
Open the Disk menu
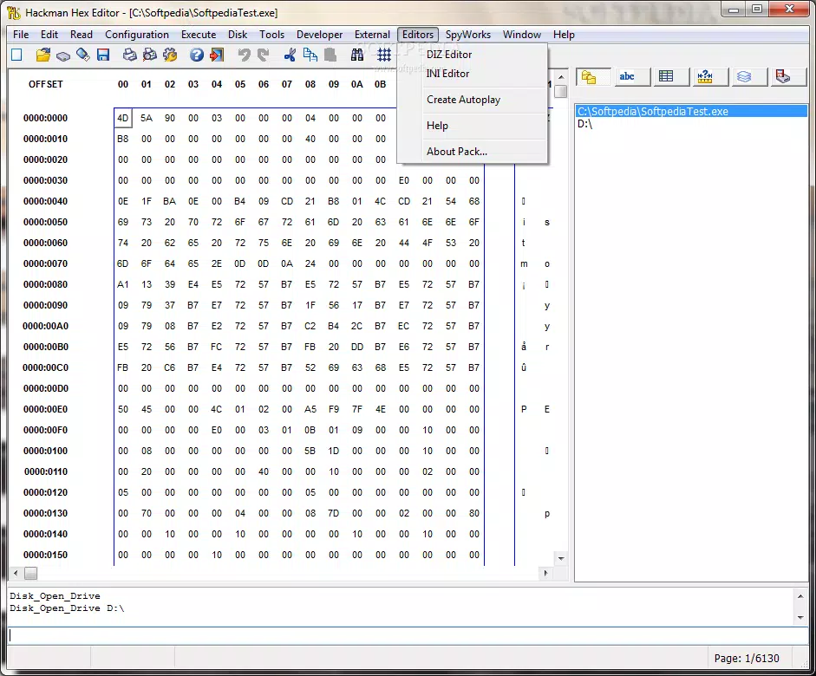238,35
